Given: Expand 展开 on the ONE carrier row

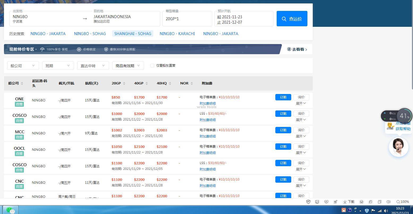Looking at the screenshot, I should 301,103.
